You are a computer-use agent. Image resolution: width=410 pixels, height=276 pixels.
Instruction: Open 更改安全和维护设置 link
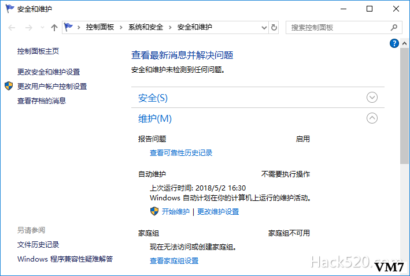pos(49,72)
